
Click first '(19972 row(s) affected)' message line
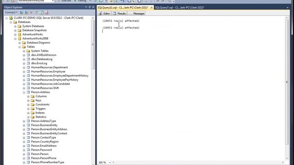coord(121,21)
